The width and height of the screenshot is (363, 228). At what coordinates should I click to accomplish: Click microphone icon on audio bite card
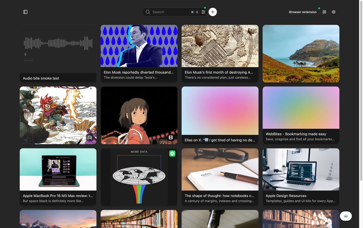25,54
